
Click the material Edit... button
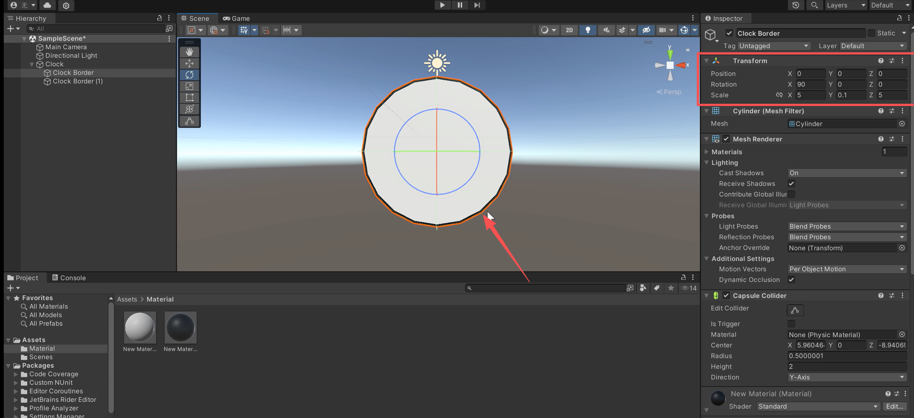894,406
